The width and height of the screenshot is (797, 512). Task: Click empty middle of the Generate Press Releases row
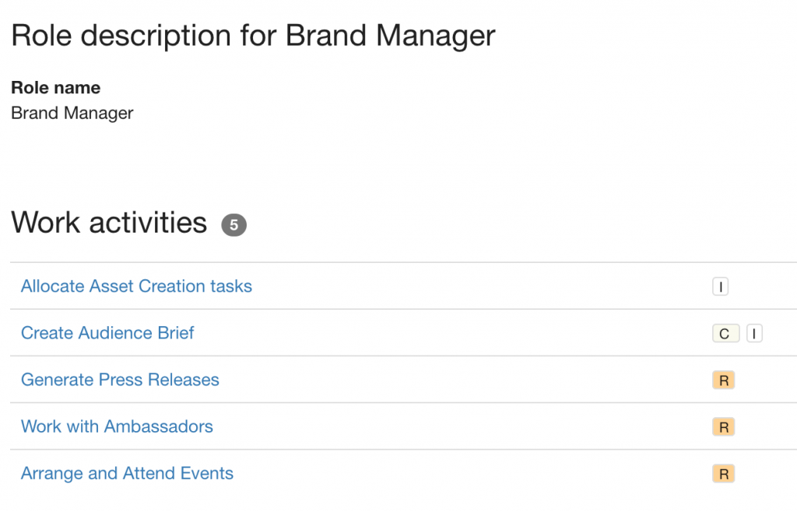click(458, 380)
